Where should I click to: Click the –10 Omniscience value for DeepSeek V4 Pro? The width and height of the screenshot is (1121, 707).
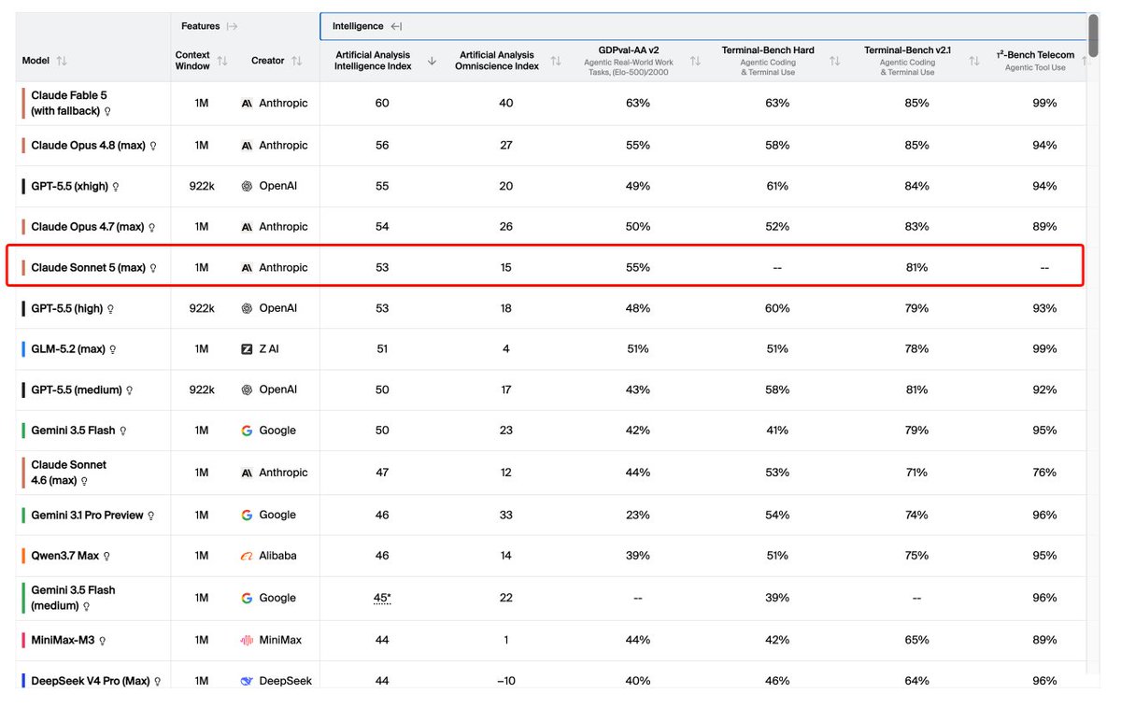click(505, 682)
